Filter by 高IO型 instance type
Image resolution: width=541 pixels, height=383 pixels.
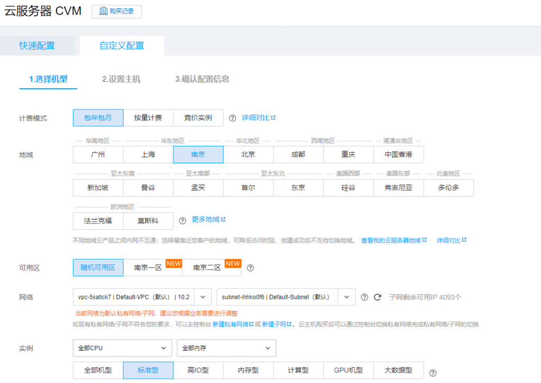point(199,370)
